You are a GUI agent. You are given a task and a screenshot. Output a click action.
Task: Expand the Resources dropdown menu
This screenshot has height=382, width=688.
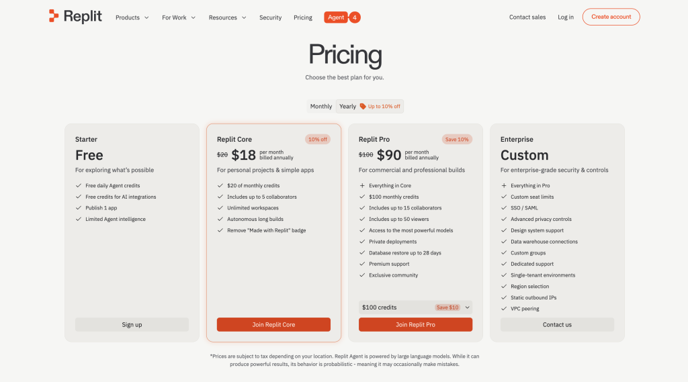[227, 17]
